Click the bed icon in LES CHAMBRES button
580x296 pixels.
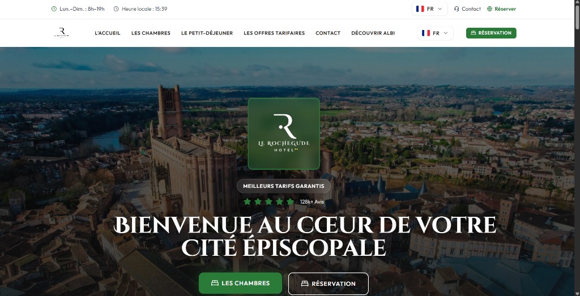click(215, 283)
